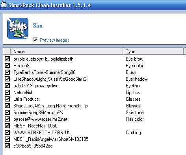Toggle the c36fba59_35b942de checkbox

pos(7,146)
